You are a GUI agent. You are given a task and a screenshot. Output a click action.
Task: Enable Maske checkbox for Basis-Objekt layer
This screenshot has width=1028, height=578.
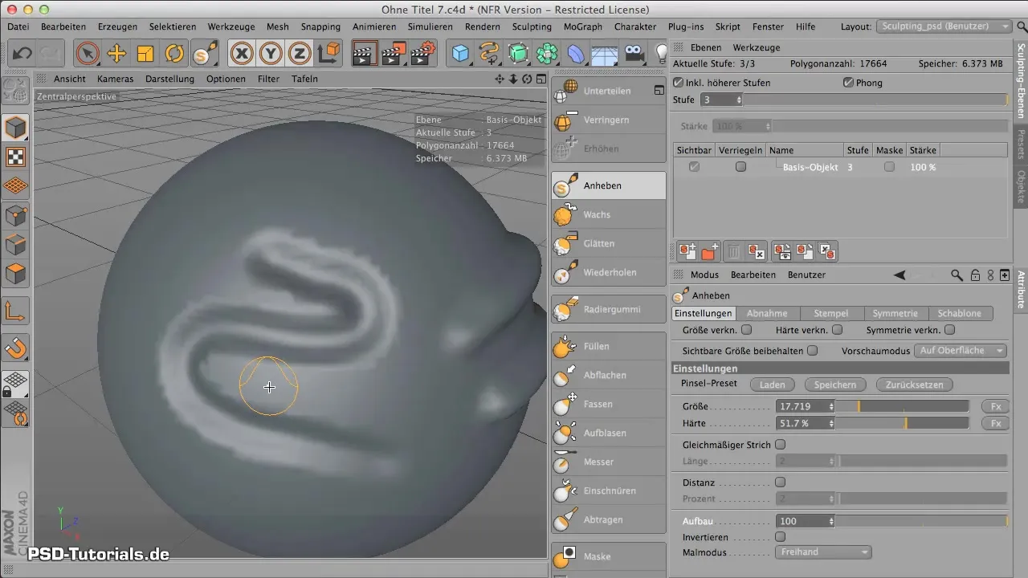tap(889, 167)
